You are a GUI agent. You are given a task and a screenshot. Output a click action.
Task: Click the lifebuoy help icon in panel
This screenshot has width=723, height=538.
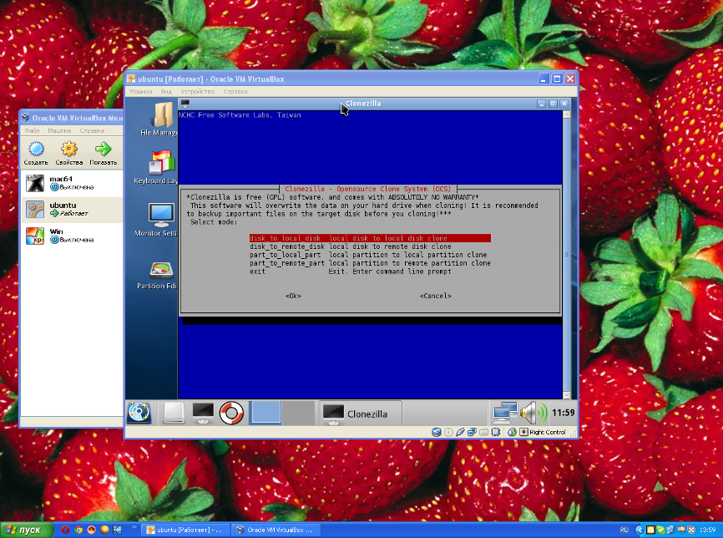(230, 412)
